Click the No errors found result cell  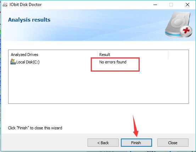click(113, 62)
